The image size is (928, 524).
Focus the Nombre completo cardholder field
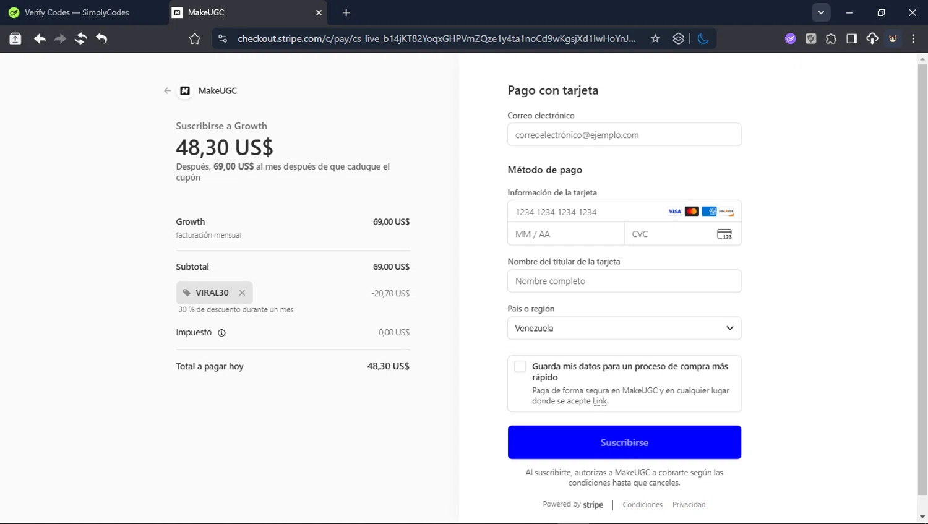pos(624,281)
